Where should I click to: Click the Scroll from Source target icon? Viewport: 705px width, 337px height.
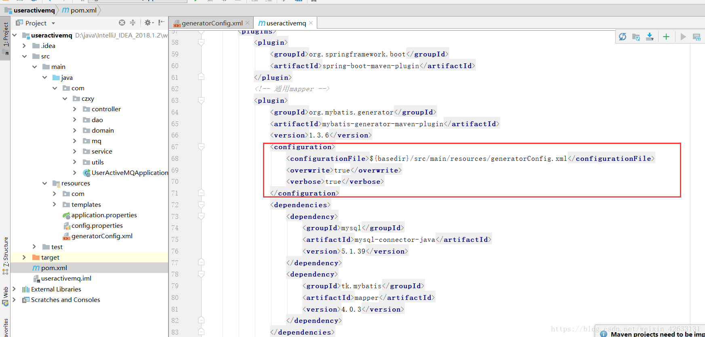pos(122,23)
